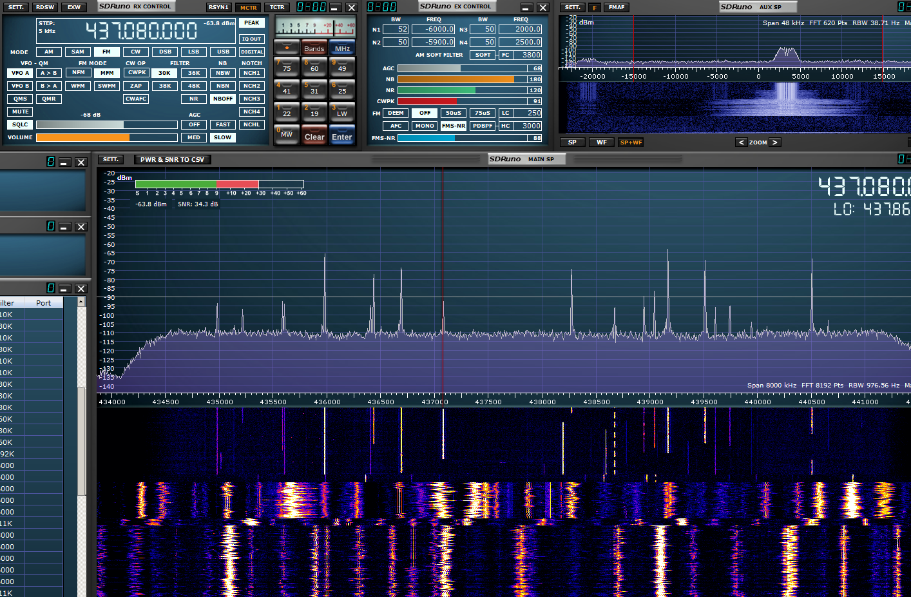Click FMAF in AUX SP

tap(617, 7)
